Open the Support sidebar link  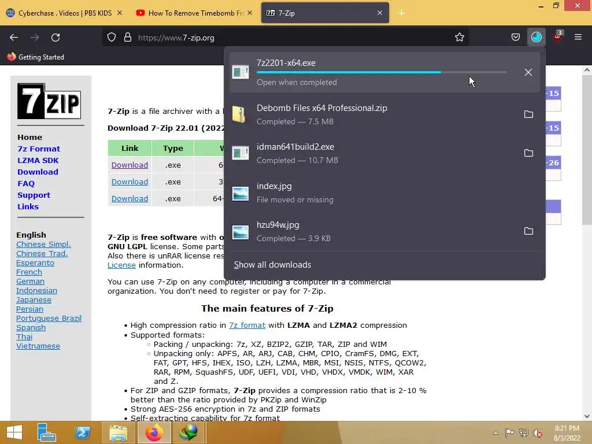34,195
